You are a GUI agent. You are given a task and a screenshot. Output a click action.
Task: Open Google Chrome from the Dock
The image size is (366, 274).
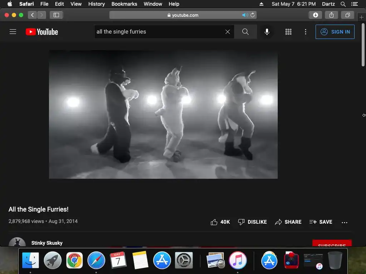[x=74, y=260]
